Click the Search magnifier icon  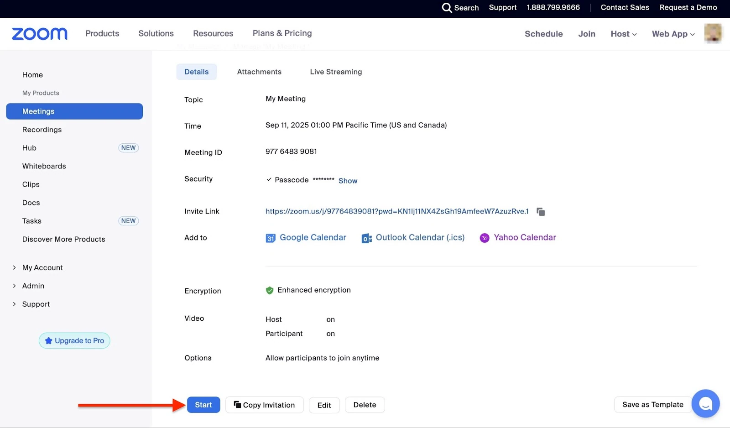(447, 8)
